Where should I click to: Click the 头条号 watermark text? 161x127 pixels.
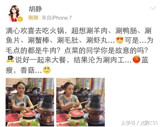pos(128,123)
